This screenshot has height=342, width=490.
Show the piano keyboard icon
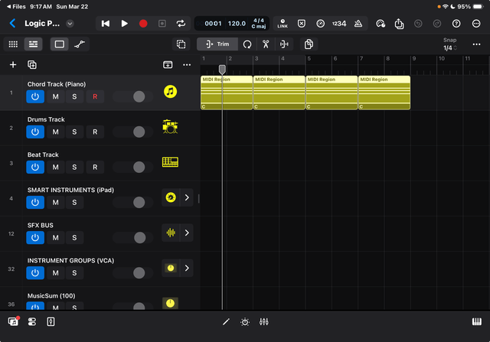pyautogui.click(x=477, y=322)
